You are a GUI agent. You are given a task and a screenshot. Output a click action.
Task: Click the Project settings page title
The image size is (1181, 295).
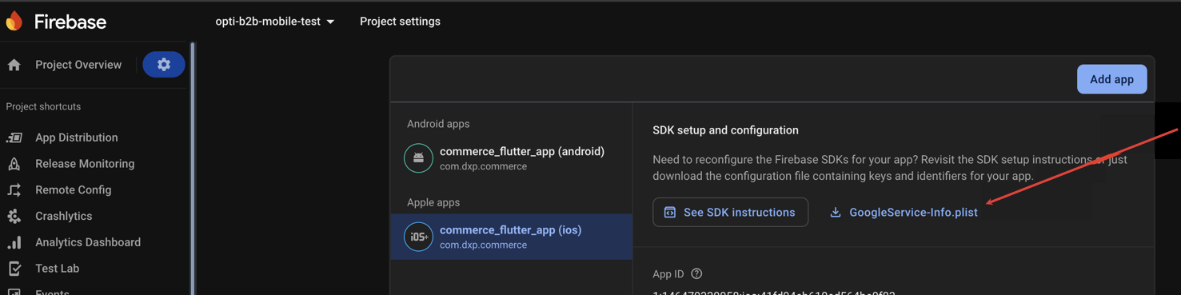(x=400, y=22)
